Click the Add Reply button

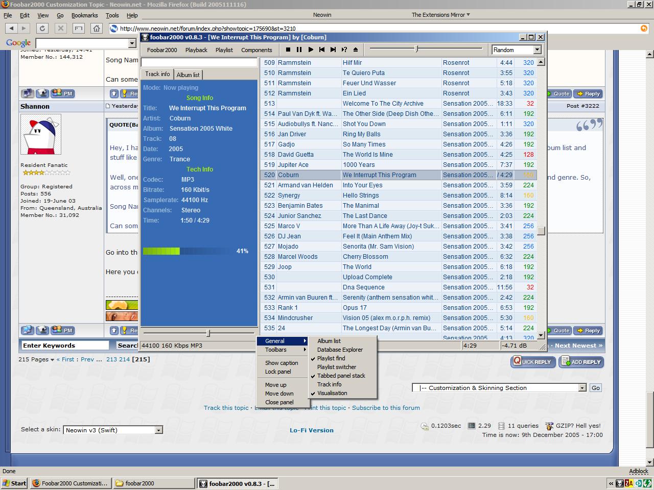click(x=581, y=362)
